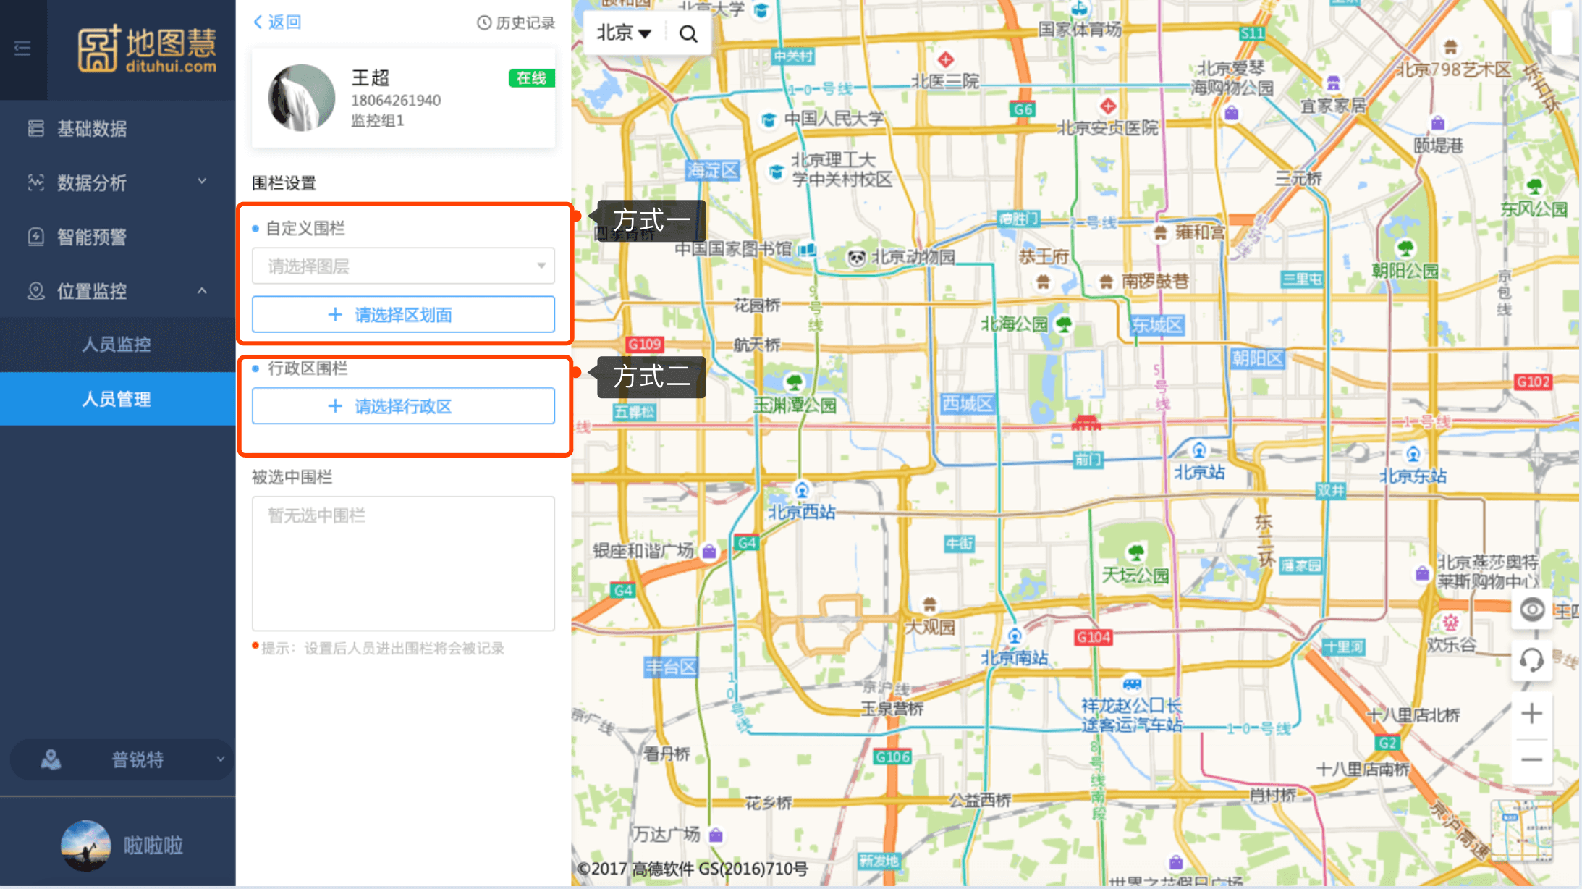The height and width of the screenshot is (889, 1582).
Task: Collapse the 位置监控 menu section
Action: (x=117, y=291)
